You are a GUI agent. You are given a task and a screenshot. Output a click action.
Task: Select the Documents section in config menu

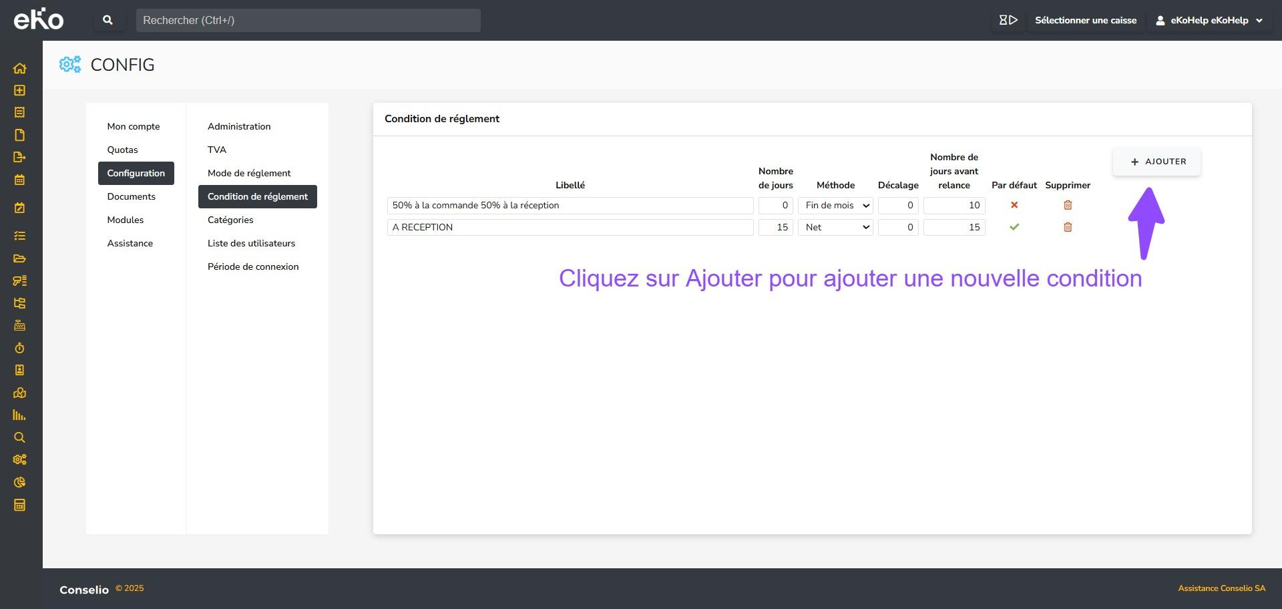point(131,196)
